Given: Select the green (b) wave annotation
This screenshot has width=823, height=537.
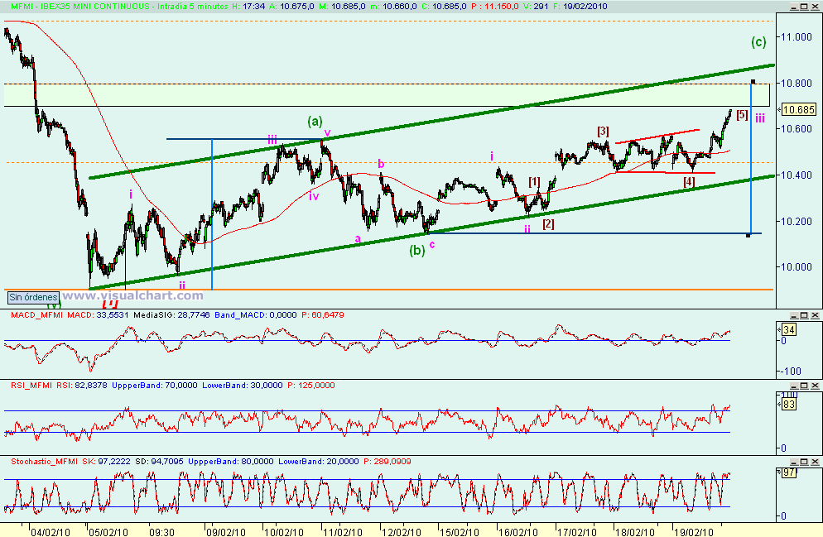Looking at the screenshot, I should (417, 251).
